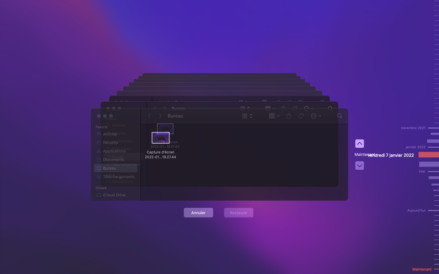Go back in front Finder window
The width and height of the screenshot is (439, 274).
pos(149,116)
